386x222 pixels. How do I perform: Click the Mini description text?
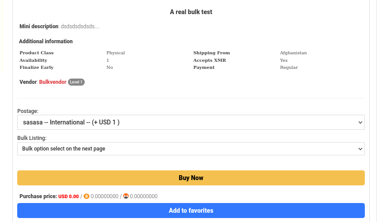[80, 26]
